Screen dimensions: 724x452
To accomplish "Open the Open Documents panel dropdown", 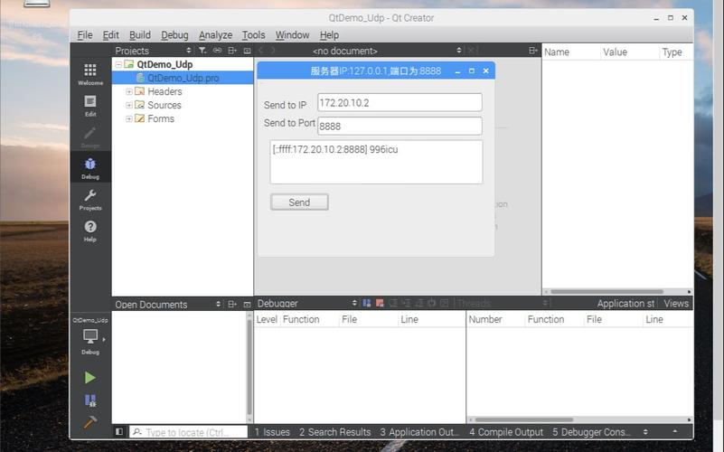I will [x=218, y=305].
